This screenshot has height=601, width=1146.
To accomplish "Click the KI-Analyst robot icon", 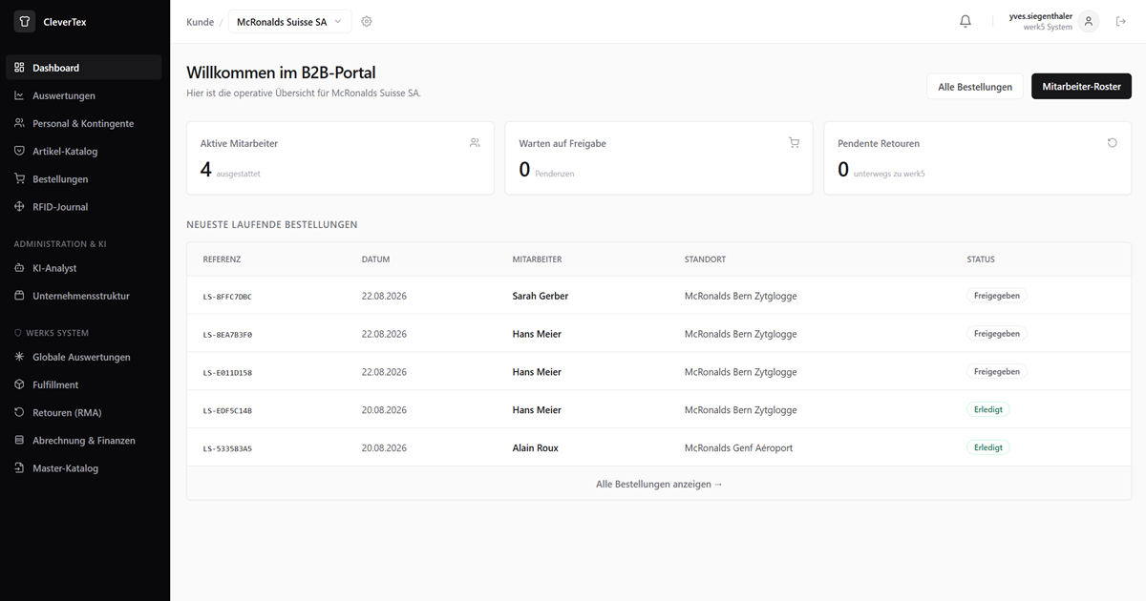I will click(x=20, y=268).
